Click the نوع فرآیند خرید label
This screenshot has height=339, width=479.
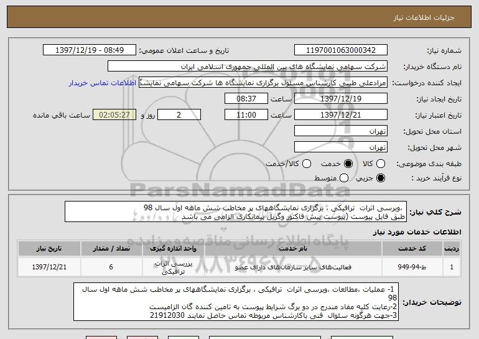(x=437, y=178)
